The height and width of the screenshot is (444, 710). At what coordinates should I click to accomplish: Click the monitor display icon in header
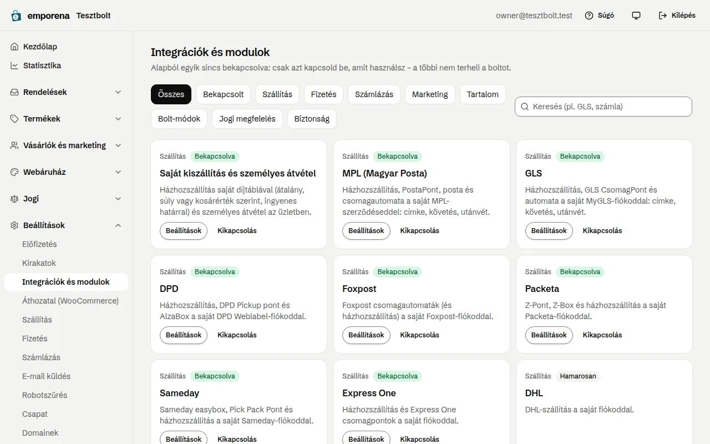(636, 16)
